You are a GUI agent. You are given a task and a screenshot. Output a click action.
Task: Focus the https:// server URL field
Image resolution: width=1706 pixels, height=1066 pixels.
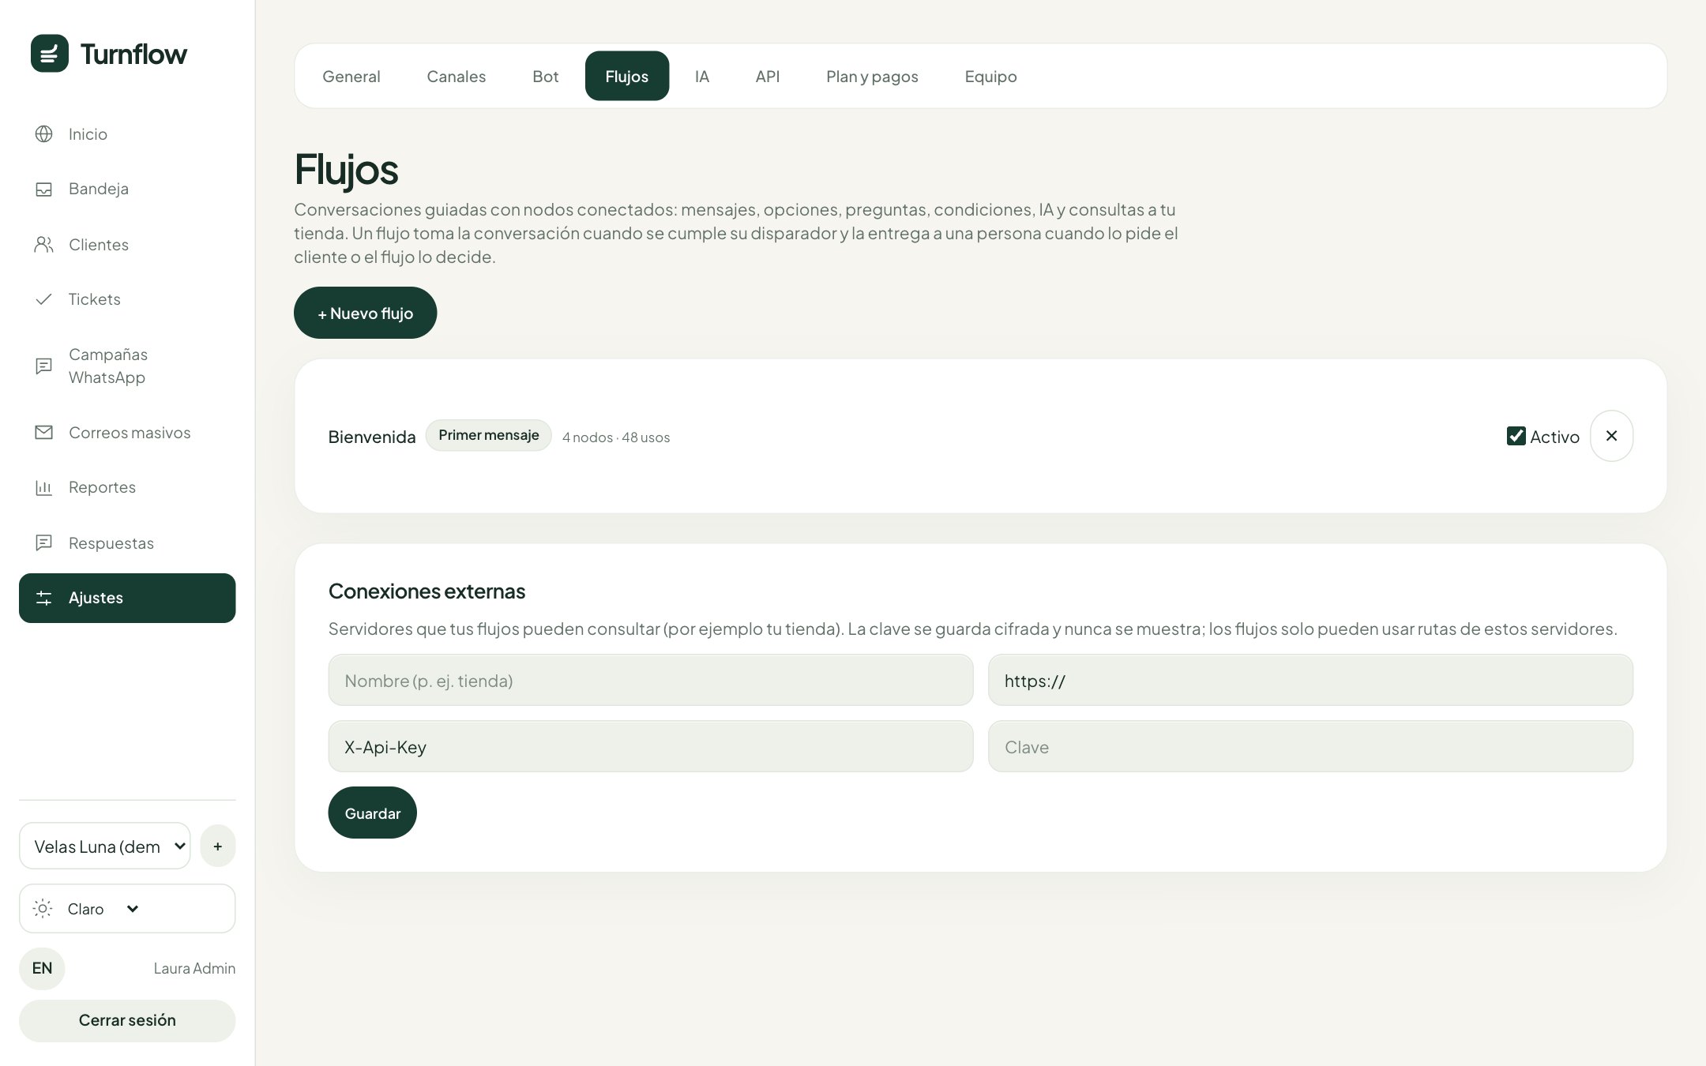pyautogui.click(x=1310, y=680)
